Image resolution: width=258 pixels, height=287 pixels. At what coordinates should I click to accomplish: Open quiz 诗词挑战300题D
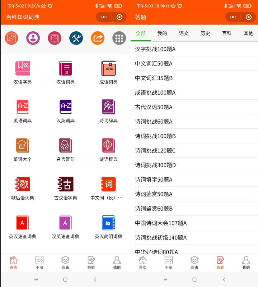click(196, 165)
